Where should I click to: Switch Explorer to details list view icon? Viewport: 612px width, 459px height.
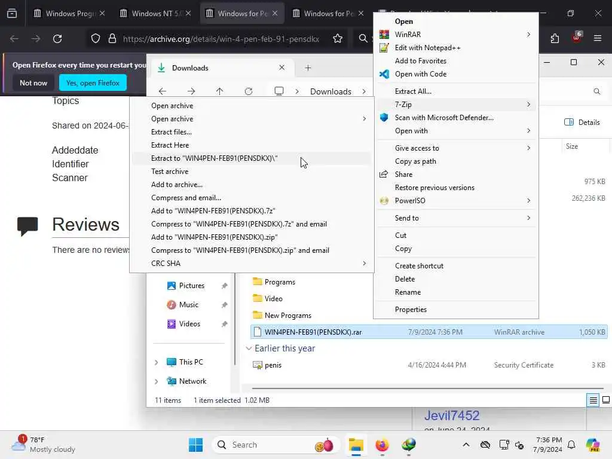593,400
